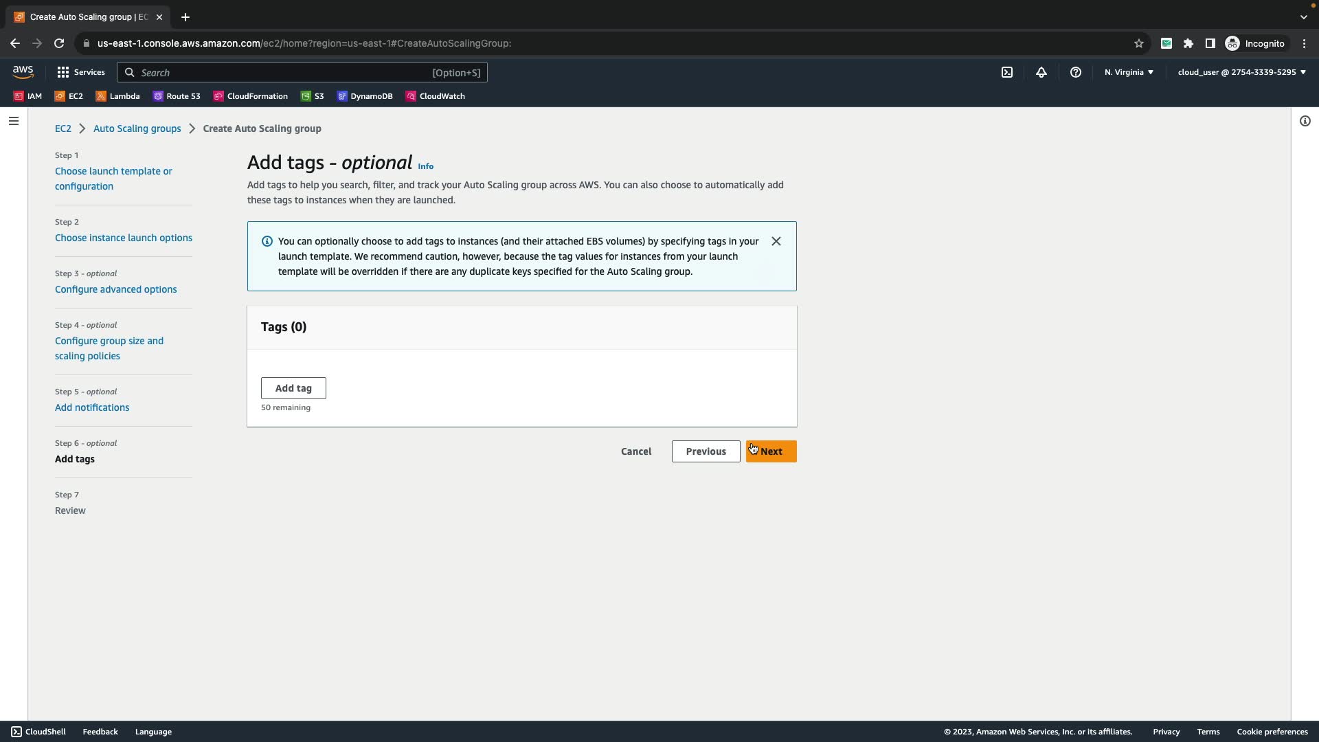Click the AWS logo home icon

pos(23,71)
